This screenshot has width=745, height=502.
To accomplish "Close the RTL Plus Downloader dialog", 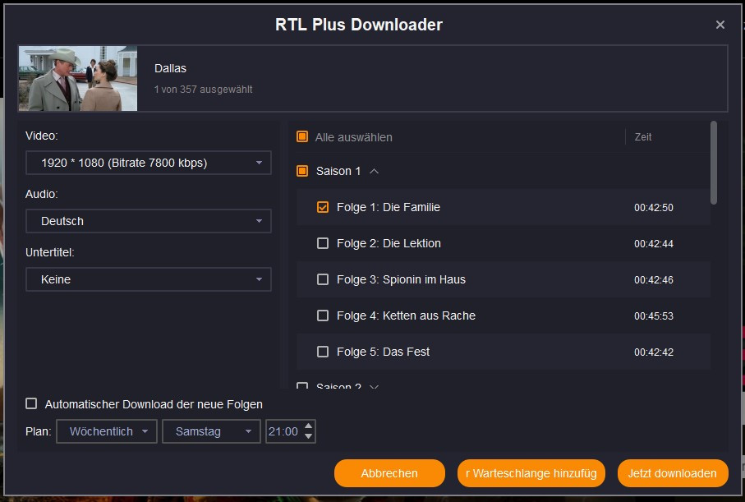I will coord(720,25).
